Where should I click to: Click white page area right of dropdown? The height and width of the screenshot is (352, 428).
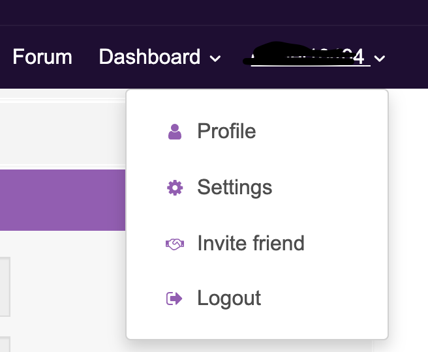(x=408, y=215)
